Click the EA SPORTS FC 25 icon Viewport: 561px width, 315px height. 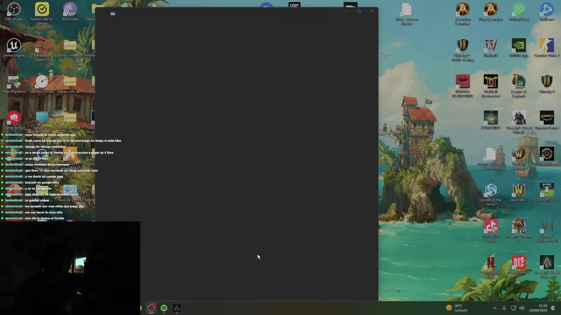(x=547, y=195)
